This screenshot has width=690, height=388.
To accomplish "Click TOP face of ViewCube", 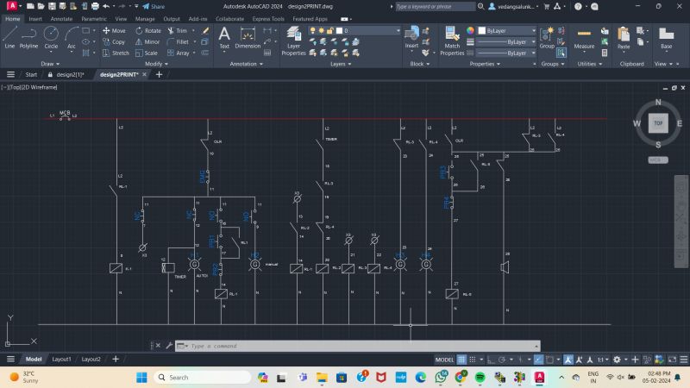I will coord(658,123).
